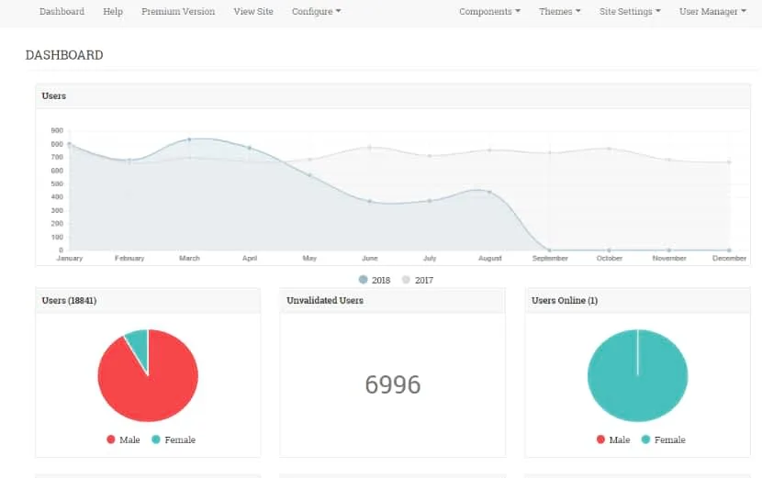This screenshot has width=762, height=478.
Task: Click the 2018 March data point
Action: (x=189, y=139)
